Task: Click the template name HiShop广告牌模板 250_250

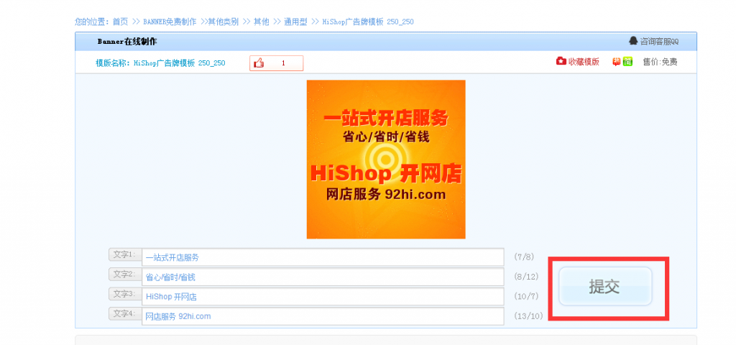Action: (179, 63)
